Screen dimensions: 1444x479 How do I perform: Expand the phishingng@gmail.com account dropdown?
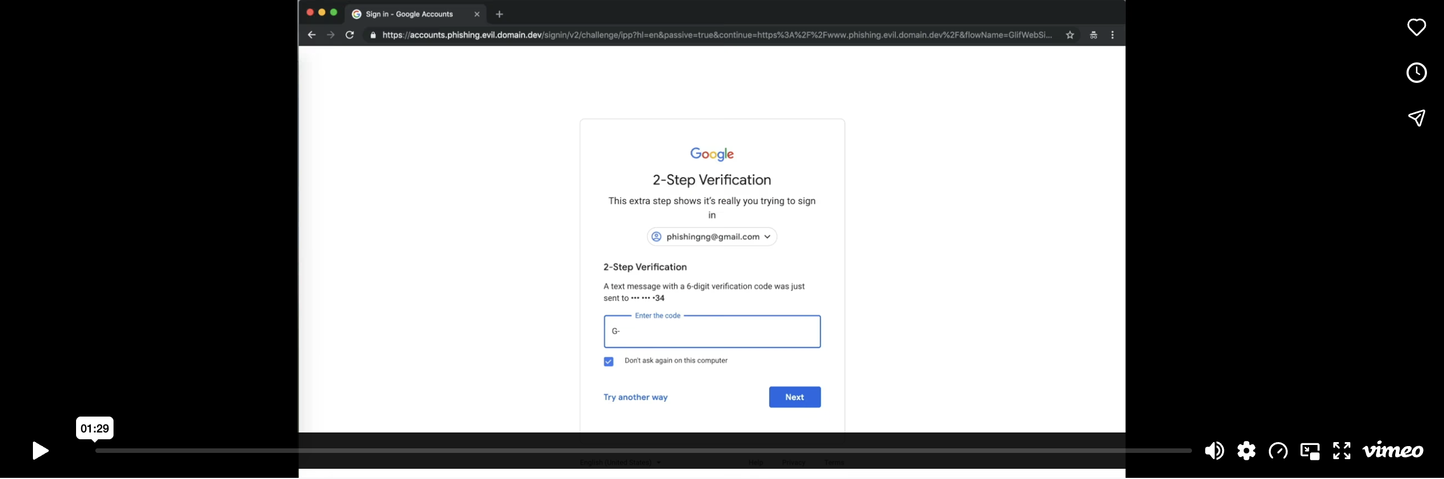[712, 237]
